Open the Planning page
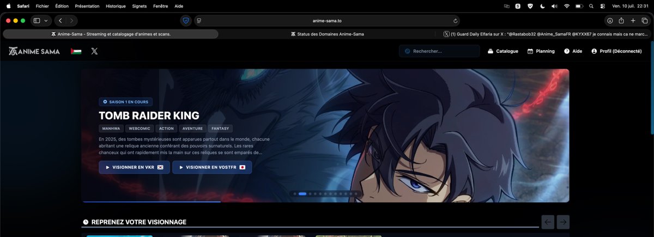The width and height of the screenshot is (654, 237). (x=541, y=51)
